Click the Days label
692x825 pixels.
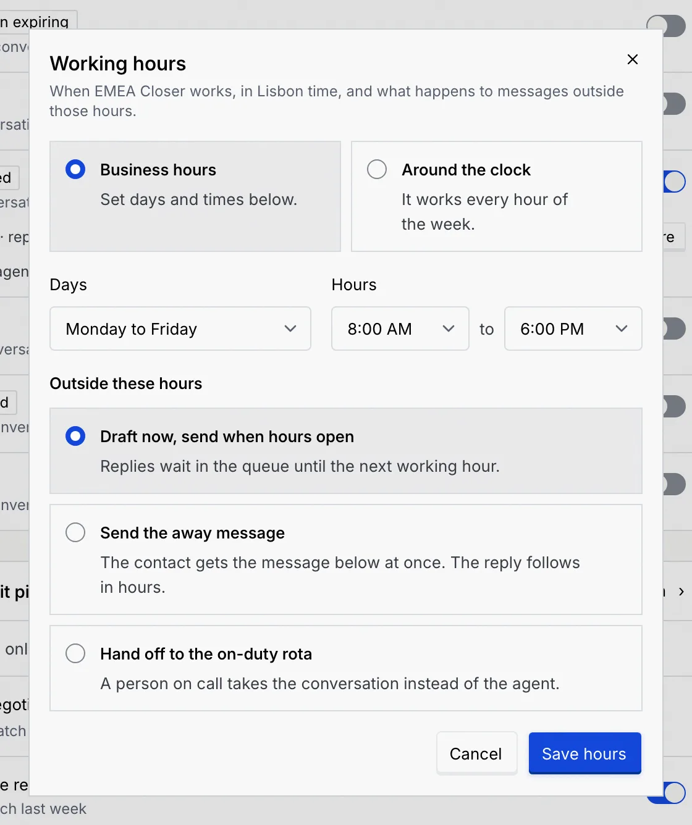click(x=69, y=285)
